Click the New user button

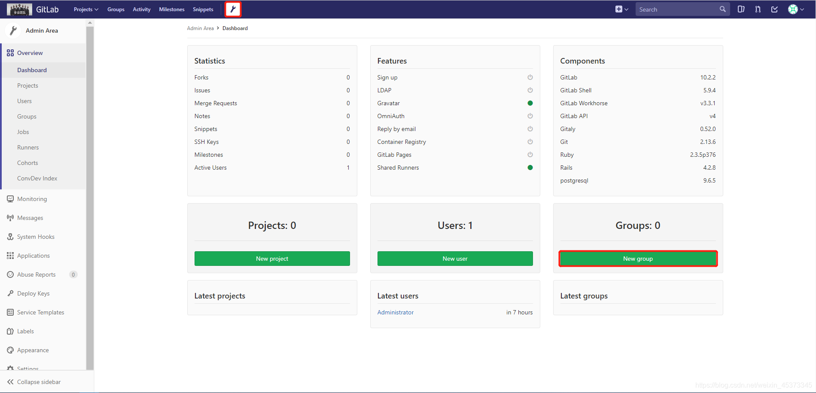coord(455,259)
